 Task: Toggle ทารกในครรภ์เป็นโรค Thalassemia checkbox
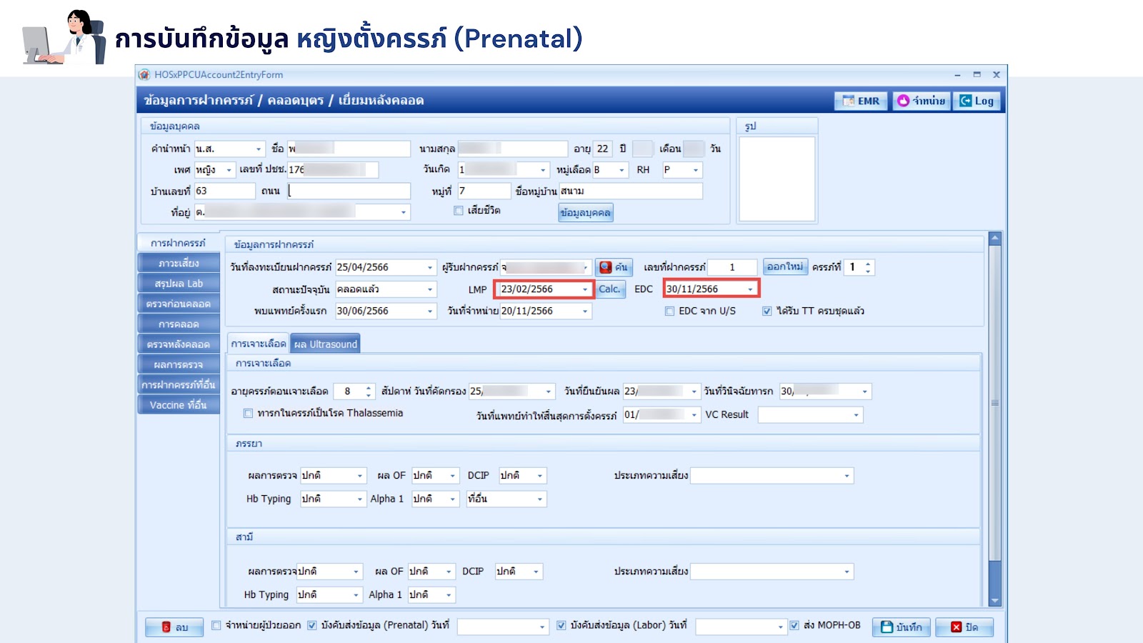pos(248,413)
